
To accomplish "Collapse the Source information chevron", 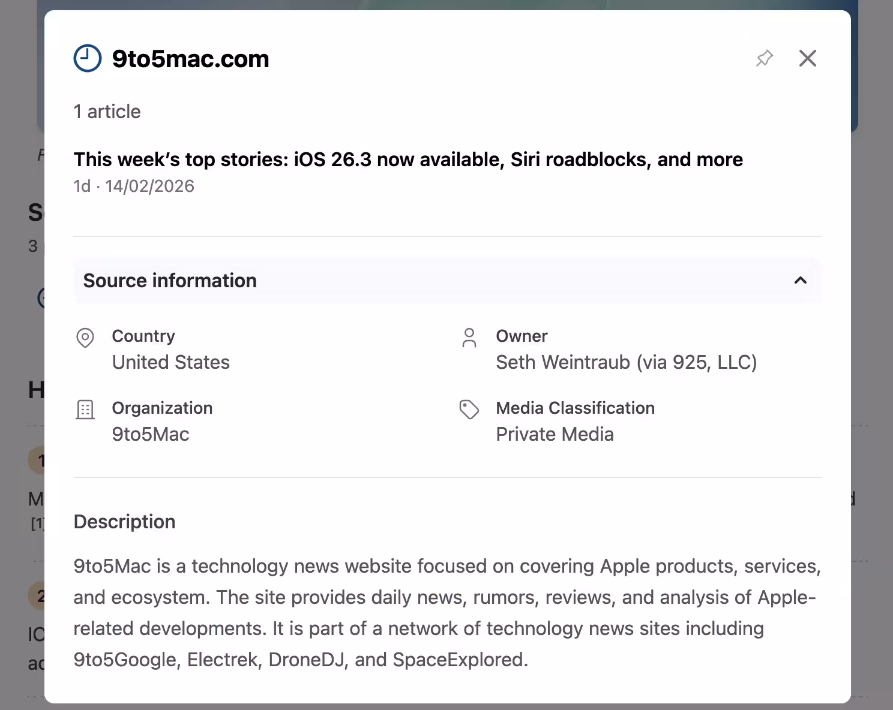I will [800, 281].
